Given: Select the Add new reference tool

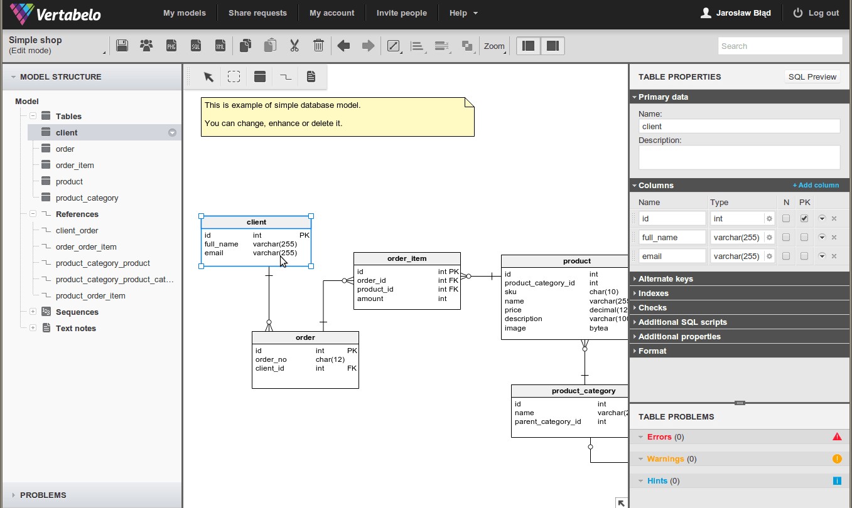Looking at the screenshot, I should point(286,77).
